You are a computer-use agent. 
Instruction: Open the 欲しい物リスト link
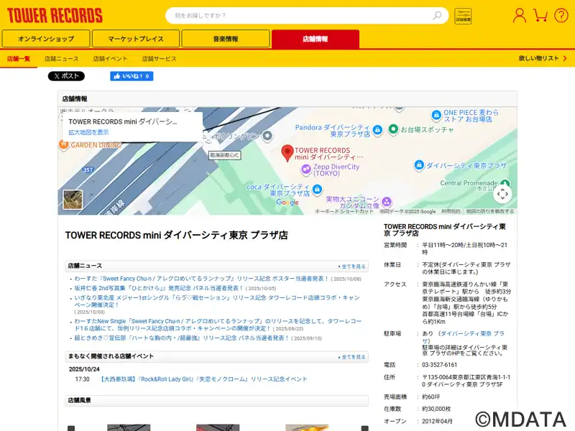[x=543, y=58]
